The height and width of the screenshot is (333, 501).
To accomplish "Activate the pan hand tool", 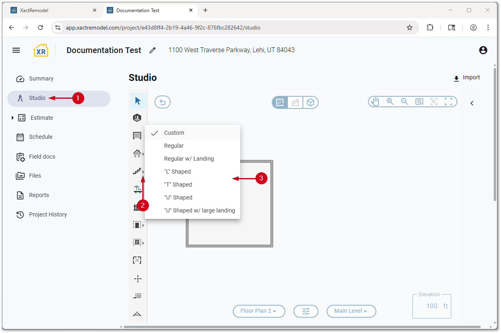I will coord(375,102).
